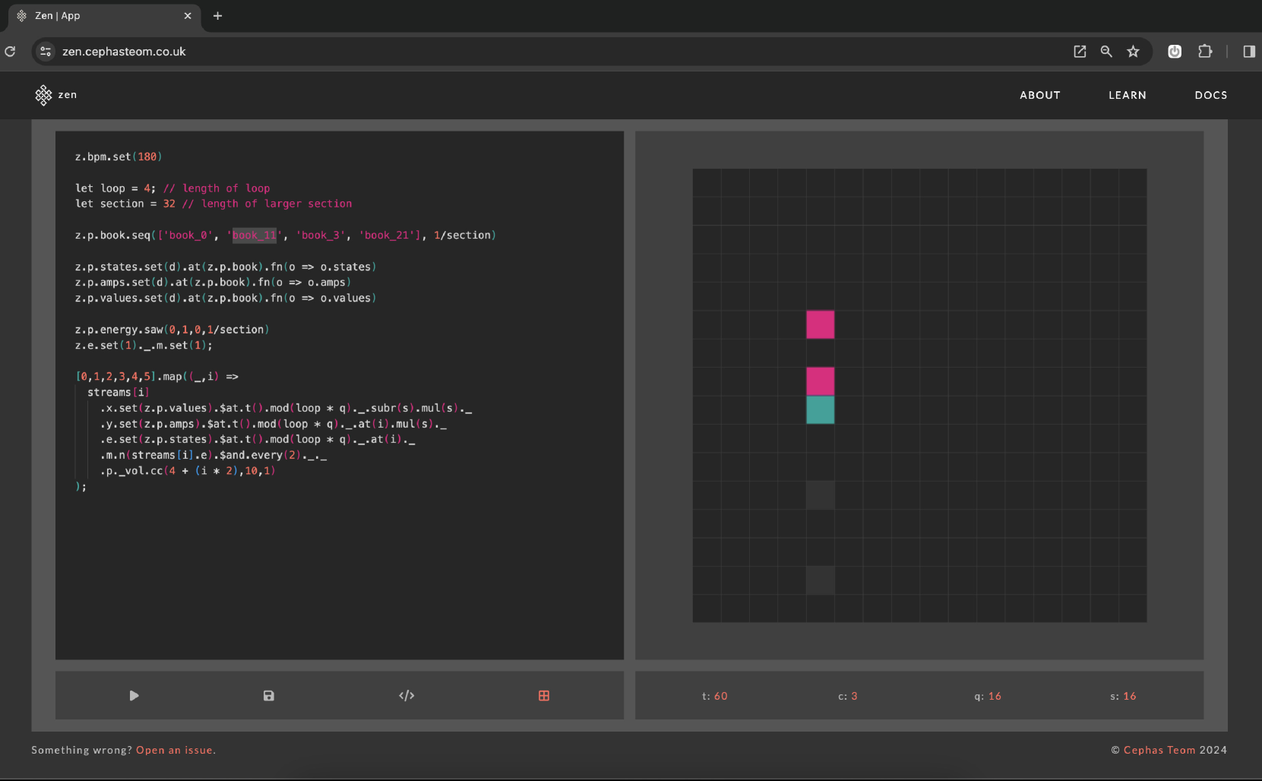This screenshot has width=1262, height=781.
Task: Reload the page with the browser refresh icon
Action: tap(10, 52)
